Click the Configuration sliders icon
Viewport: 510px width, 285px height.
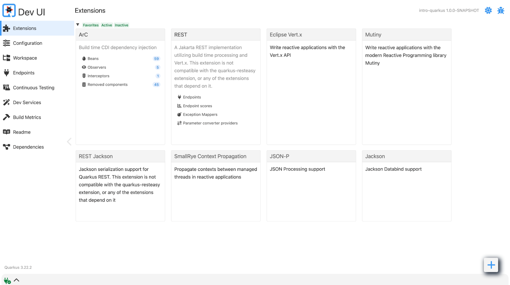tap(6, 43)
